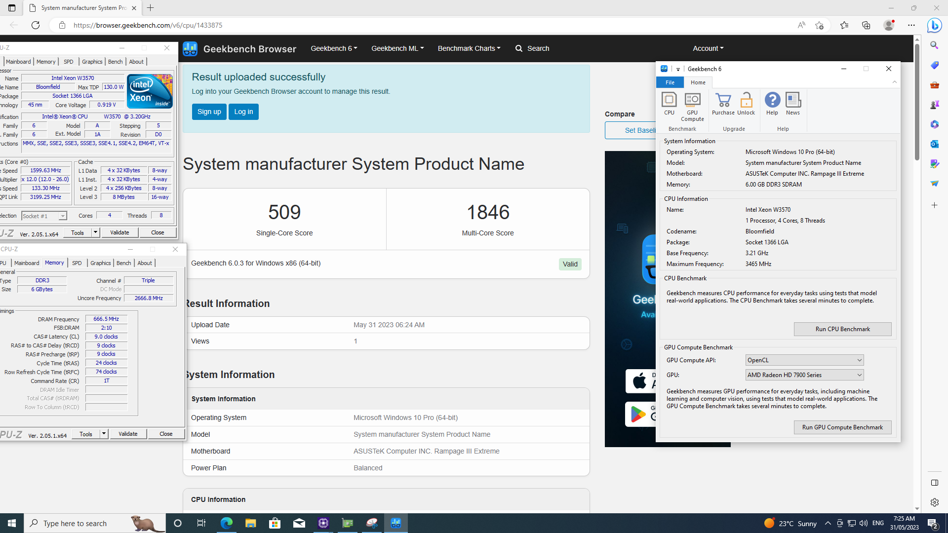Open Quick Access Toolbar dropdown in Geekbench 6

678,69
